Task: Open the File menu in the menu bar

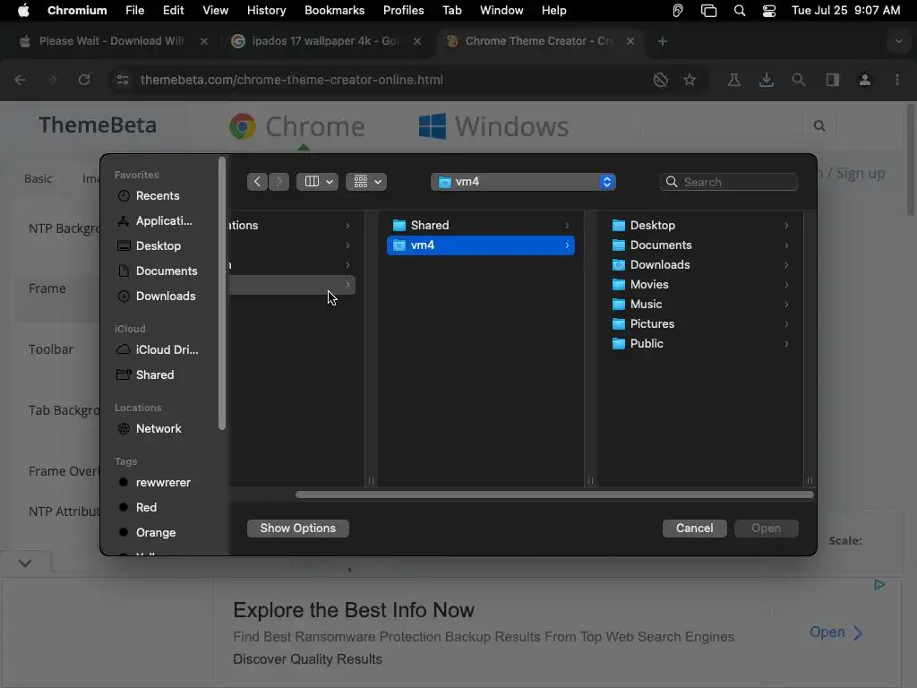Action: (134, 11)
